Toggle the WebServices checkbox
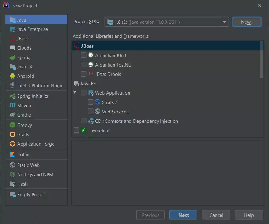The width and height of the screenshot is (269, 224). click(x=90, y=112)
